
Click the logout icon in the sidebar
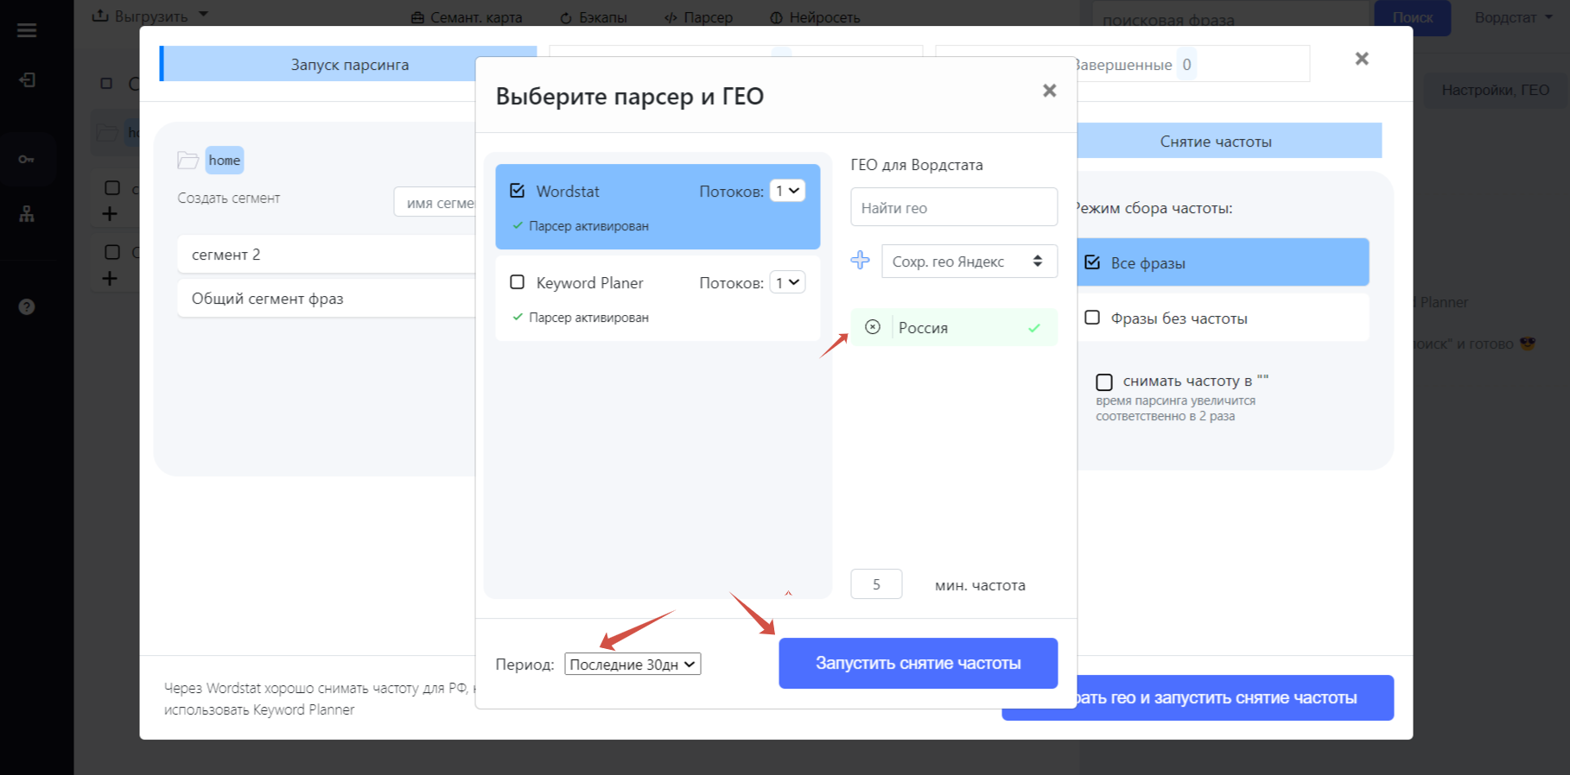[27, 80]
